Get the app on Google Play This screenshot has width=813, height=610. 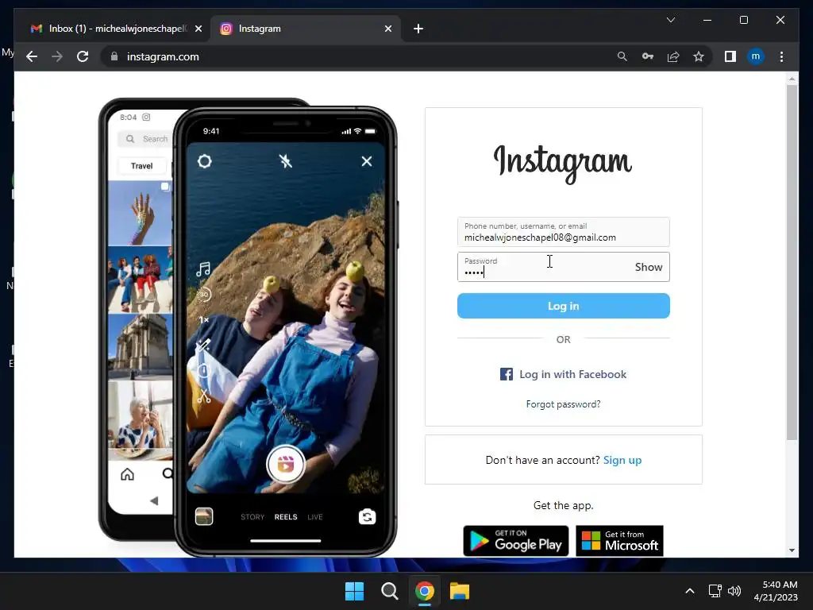[x=516, y=540]
